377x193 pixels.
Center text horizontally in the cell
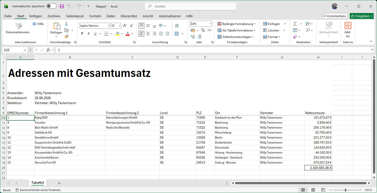[148, 33]
